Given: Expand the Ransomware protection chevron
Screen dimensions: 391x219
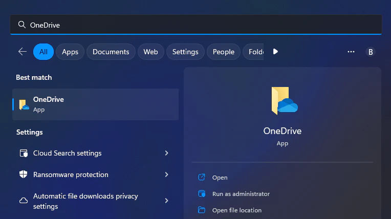Looking at the screenshot, I should click(166, 174).
